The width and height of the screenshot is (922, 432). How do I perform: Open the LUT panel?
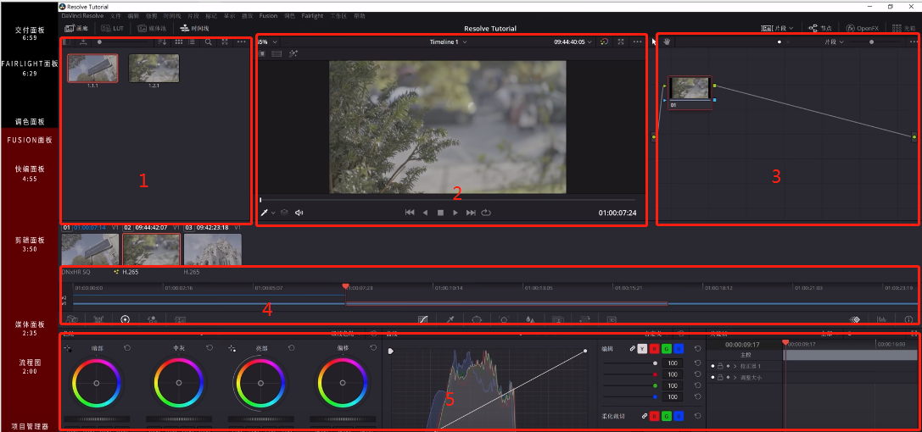pyautogui.click(x=112, y=28)
